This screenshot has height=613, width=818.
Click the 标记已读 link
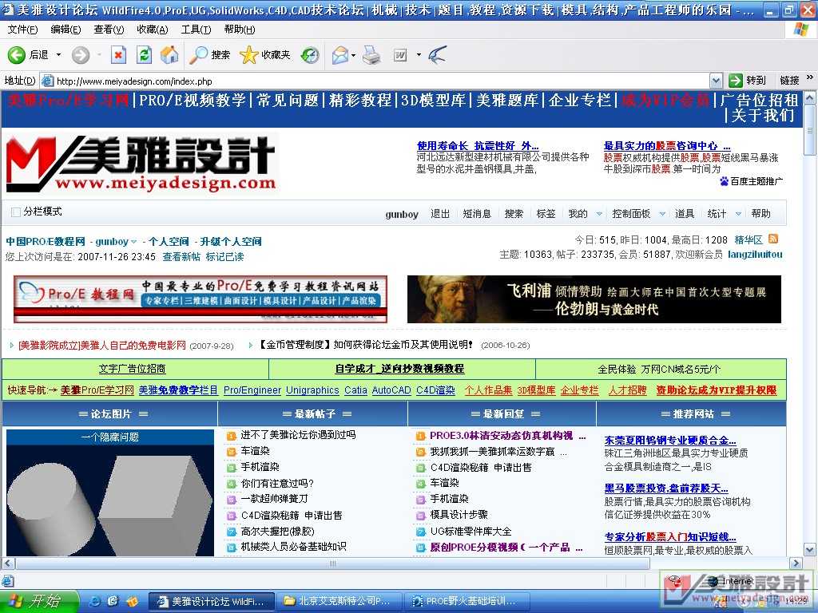[x=224, y=256]
